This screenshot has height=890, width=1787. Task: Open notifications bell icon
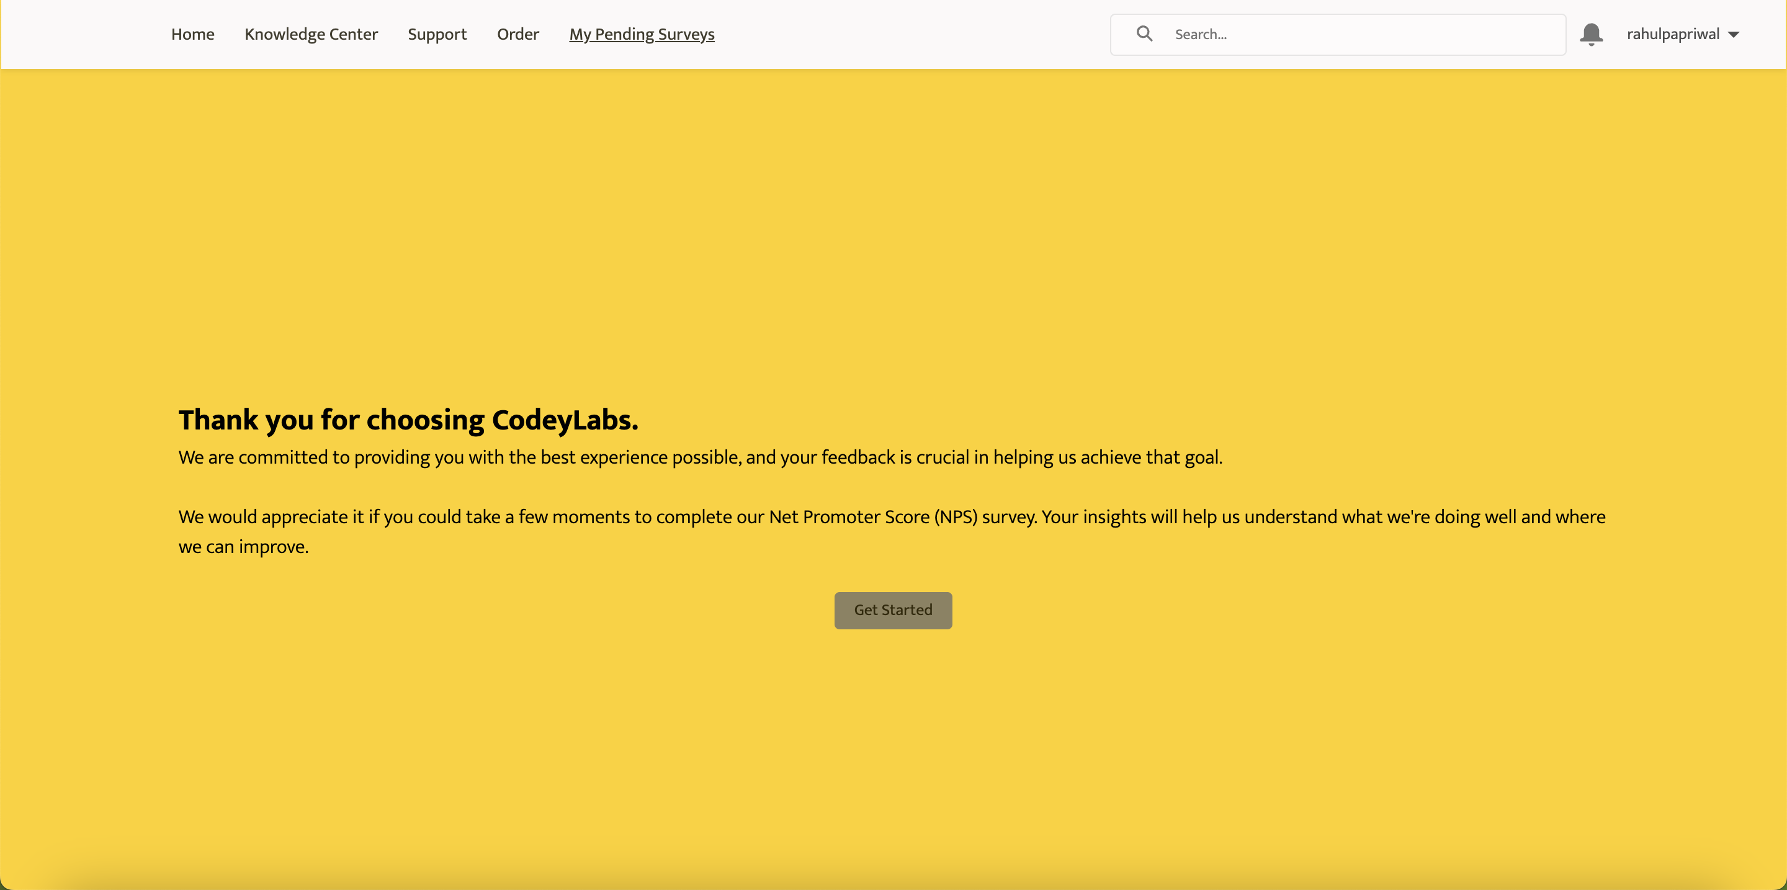pos(1591,34)
